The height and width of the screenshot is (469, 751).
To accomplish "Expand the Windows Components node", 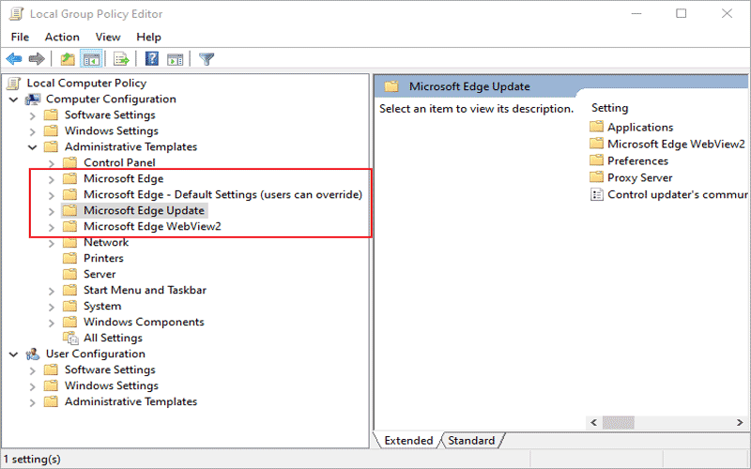I will [x=52, y=323].
